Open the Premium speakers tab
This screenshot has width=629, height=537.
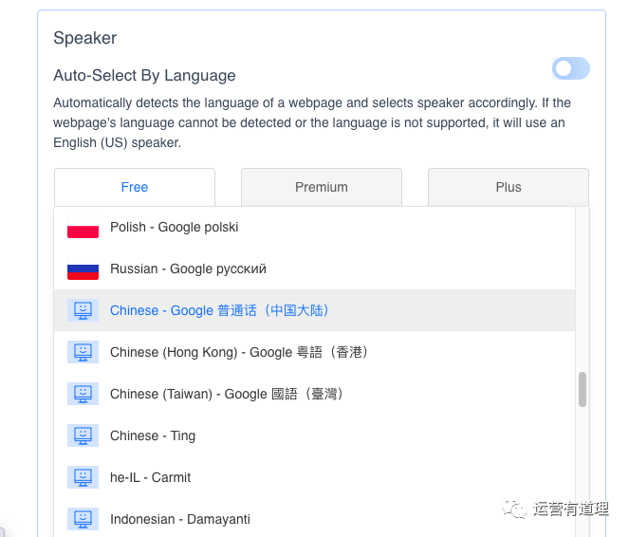[322, 187]
